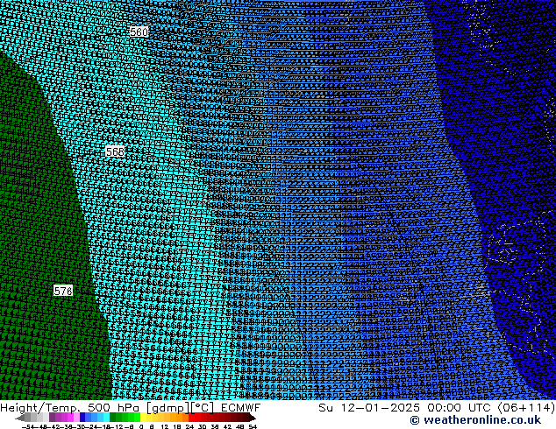Click the "Su 12-01-2025" date text
The image size is (556, 429).
tap(369, 407)
